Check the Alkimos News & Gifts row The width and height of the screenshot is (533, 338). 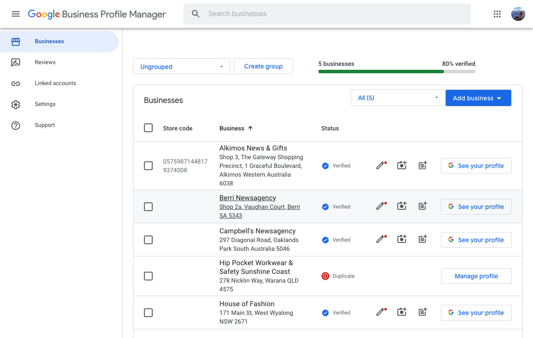click(148, 166)
